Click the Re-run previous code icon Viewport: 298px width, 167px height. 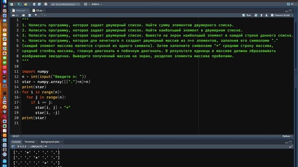click(x=256, y=15)
